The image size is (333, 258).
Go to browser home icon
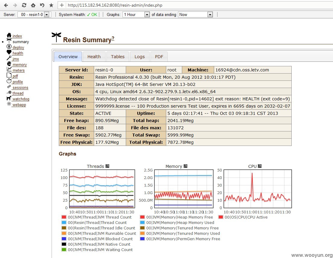coord(33,5)
